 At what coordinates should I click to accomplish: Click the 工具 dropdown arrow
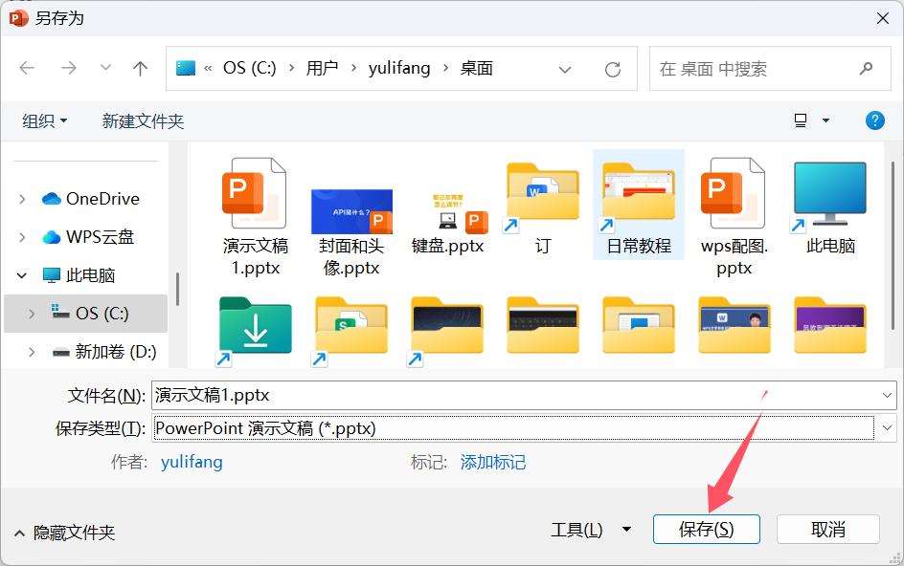coord(626,529)
